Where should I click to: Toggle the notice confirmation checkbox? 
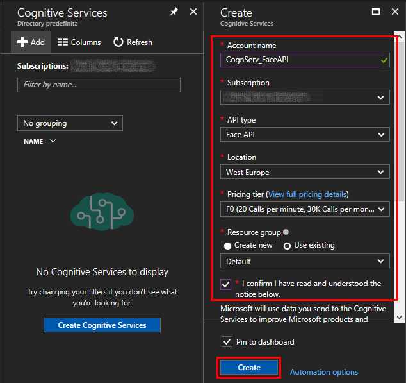225,284
